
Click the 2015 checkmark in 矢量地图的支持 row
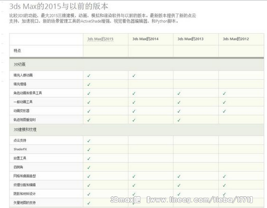tap(89, 203)
